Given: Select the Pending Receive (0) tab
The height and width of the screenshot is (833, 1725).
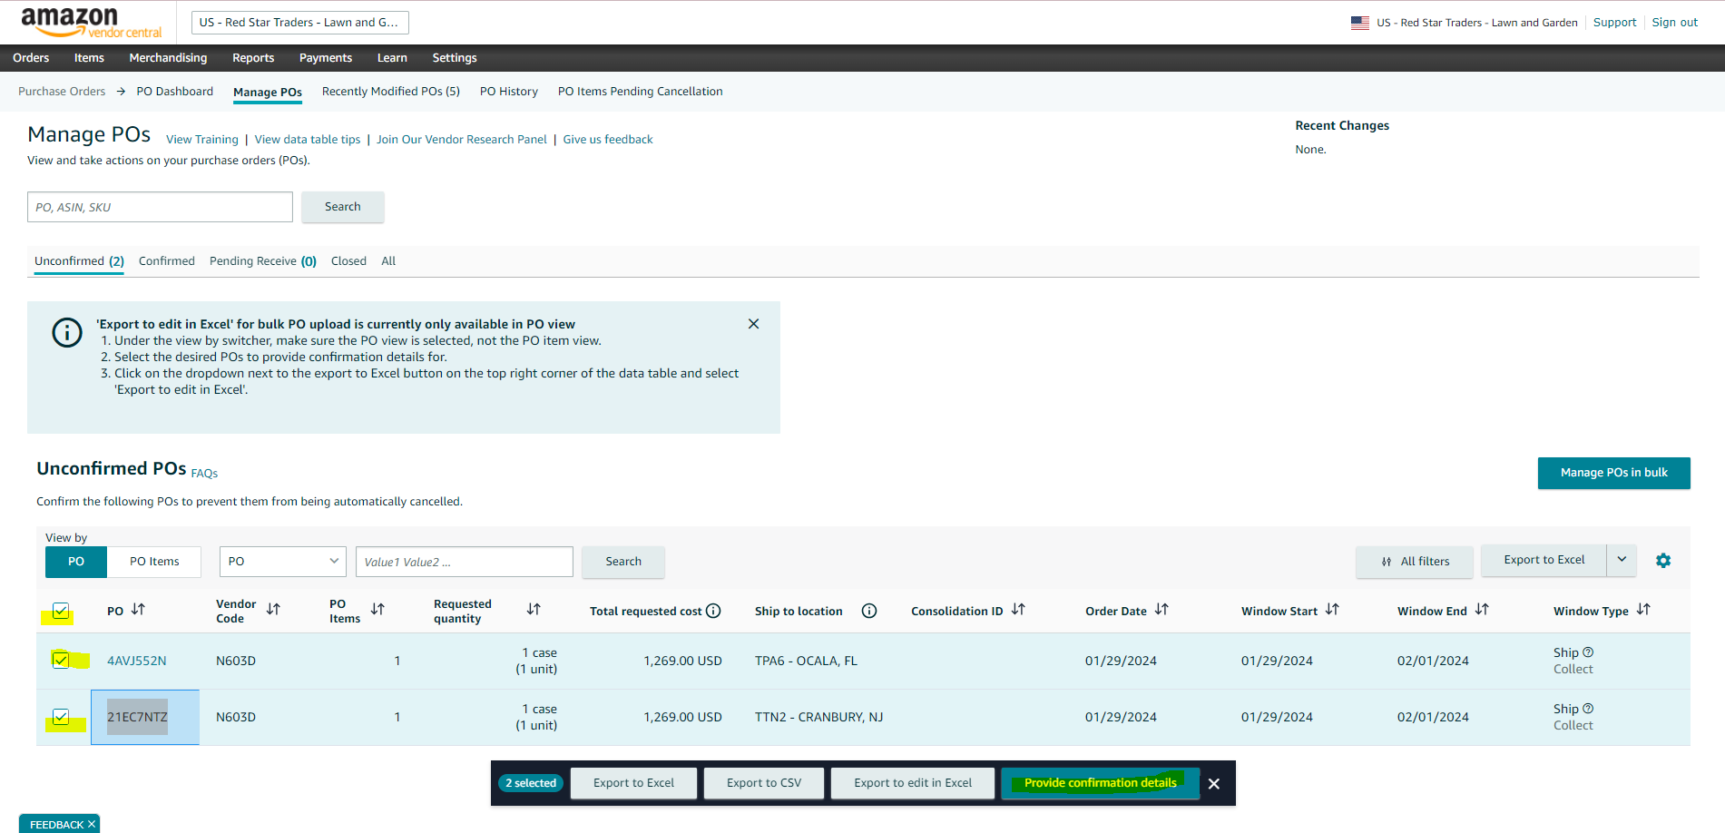Looking at the screenshot, I should coord(263,261).
